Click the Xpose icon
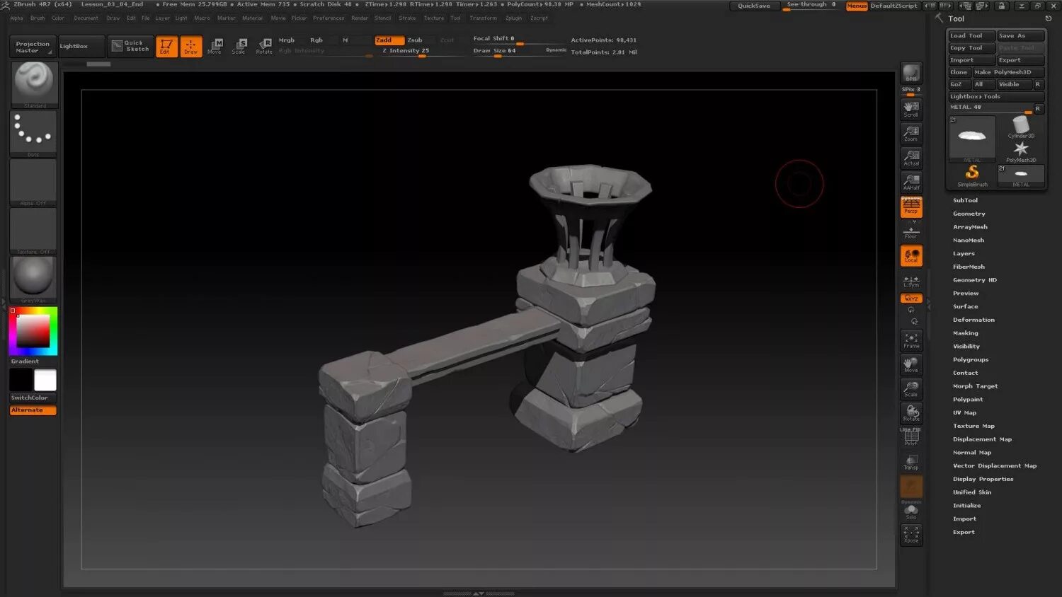1062x597 pixels. [x=911, y=535]
